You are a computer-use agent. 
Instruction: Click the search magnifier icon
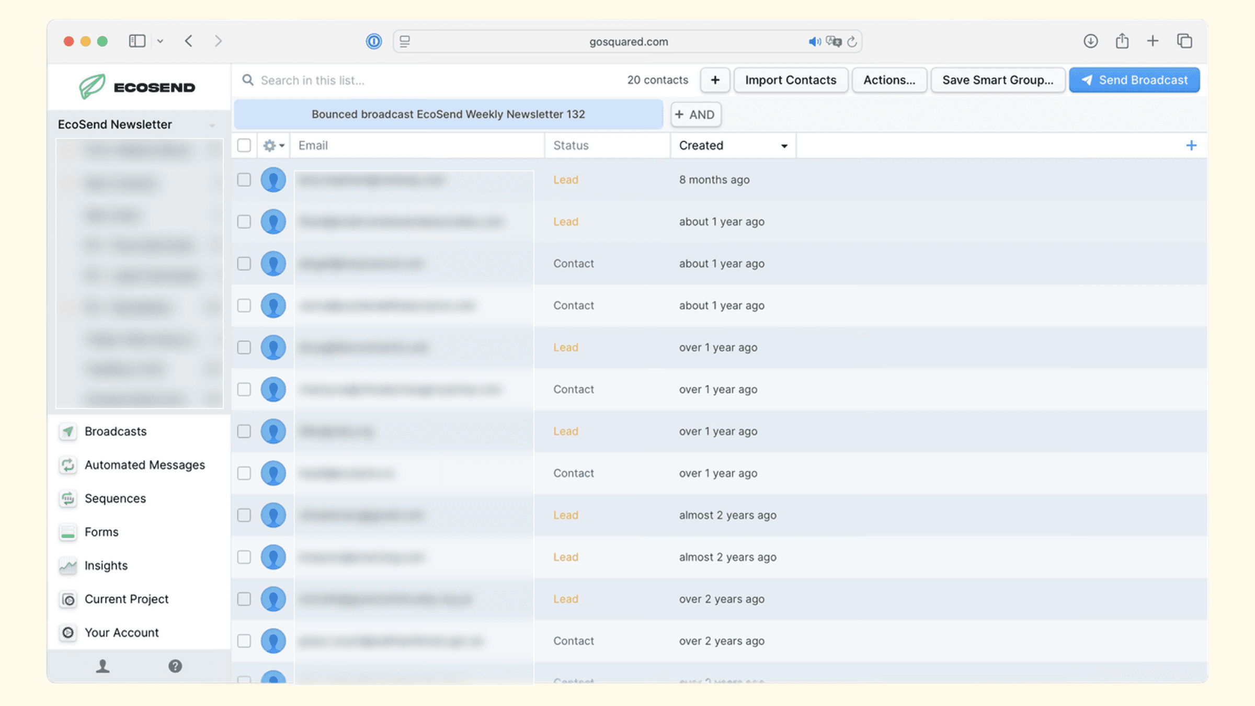pos(248,80)
